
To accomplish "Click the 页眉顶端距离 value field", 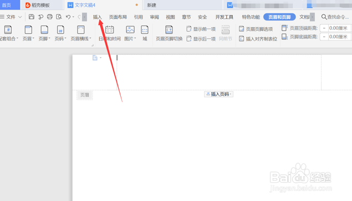I will [339, 28].
